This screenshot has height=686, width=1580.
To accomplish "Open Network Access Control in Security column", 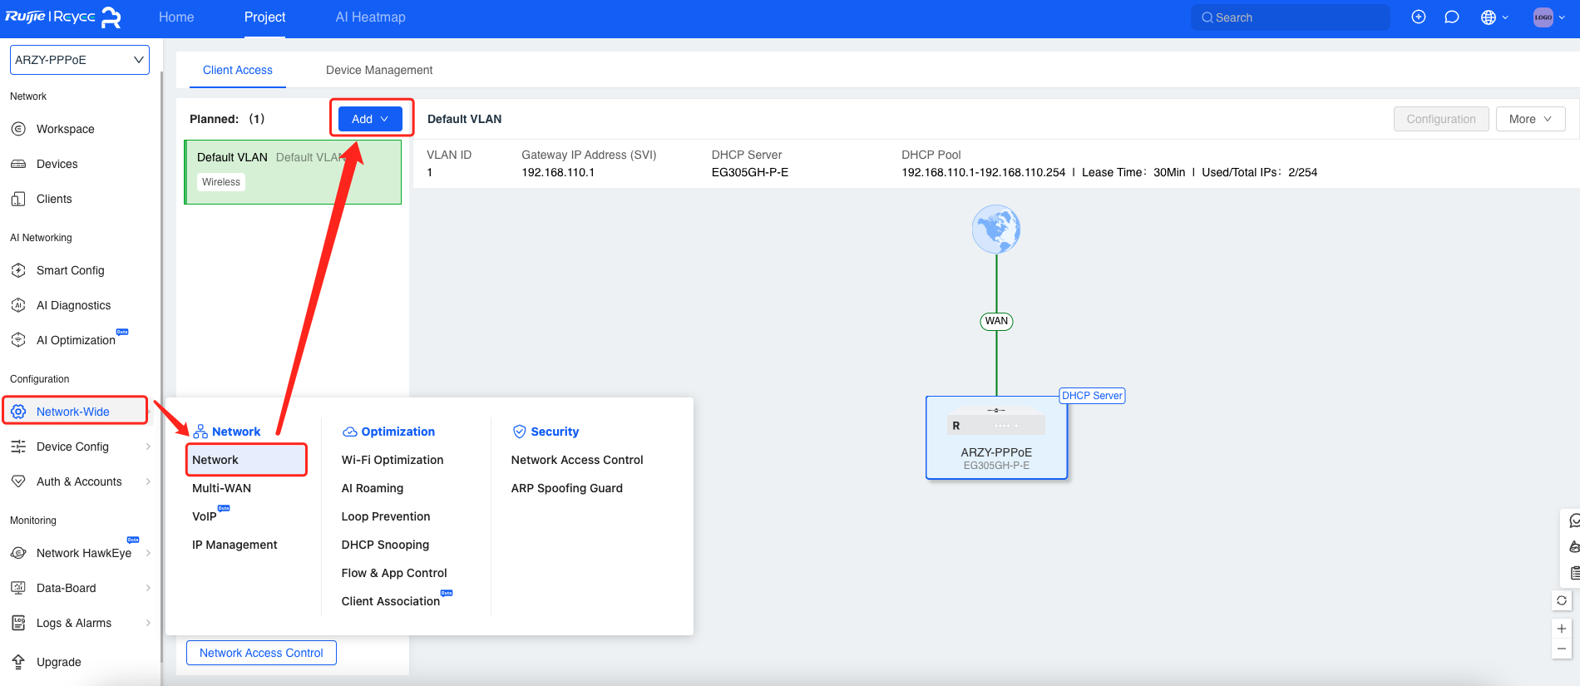I will tap(577, 460).
